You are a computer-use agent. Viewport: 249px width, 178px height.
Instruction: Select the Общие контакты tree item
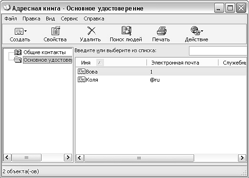tap(44, 52)
